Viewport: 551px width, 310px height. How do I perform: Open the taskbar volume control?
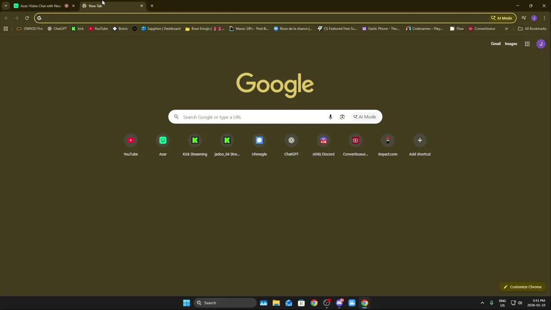tap(520, 303)
